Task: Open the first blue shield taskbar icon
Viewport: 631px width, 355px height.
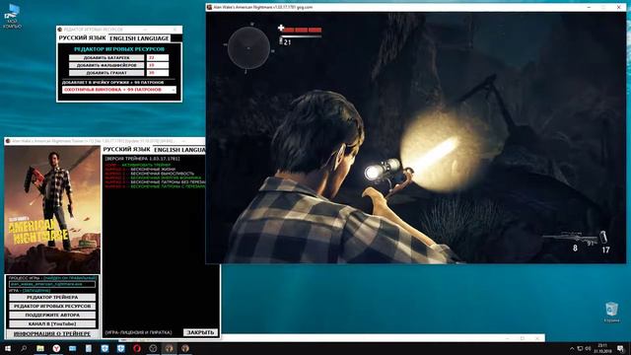Action: pyautogui.click(x=105, y=348)
